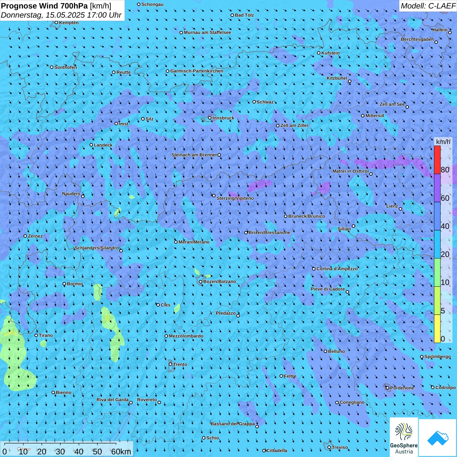Pick the yellow 0–5 legend swatch
457x457 pixels.
(437, 329)
